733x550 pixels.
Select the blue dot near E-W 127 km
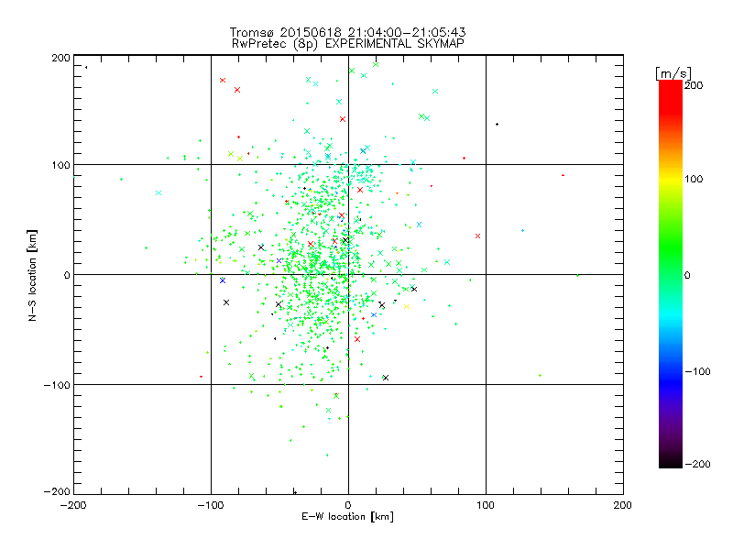click(x=522, y=231)
